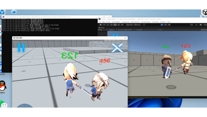Open the Assets menu in Unity
207x117 pixels.
tap(108, 22)
